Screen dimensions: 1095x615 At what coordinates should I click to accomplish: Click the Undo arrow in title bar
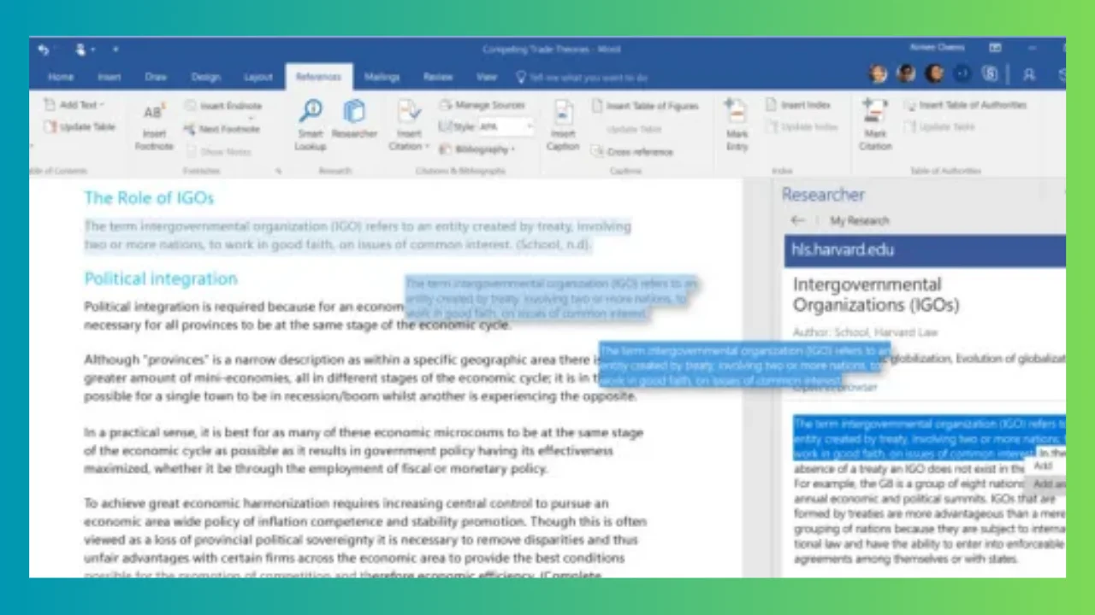click(44, 50)
